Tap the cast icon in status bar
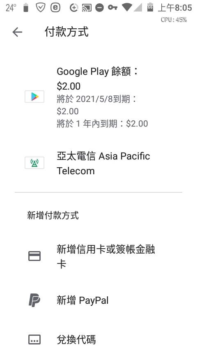Image resolution: width=197 pixels, height=351 pixels. tap(87, 8)
